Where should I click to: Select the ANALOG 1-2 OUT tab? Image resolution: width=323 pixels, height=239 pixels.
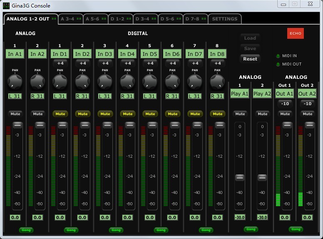pos(31,19)
